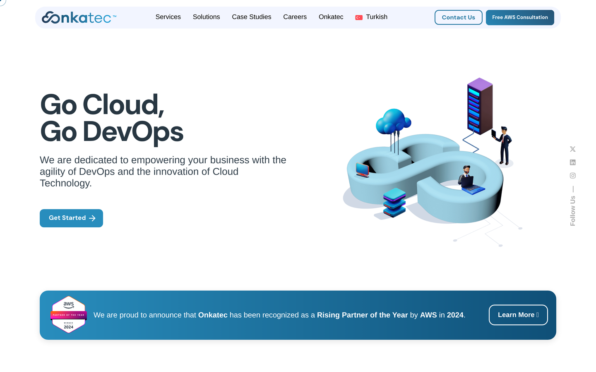Viewport: 596px width, 372px height.
Task: Open the Solutions menu
Action: (x=206, y=17)
